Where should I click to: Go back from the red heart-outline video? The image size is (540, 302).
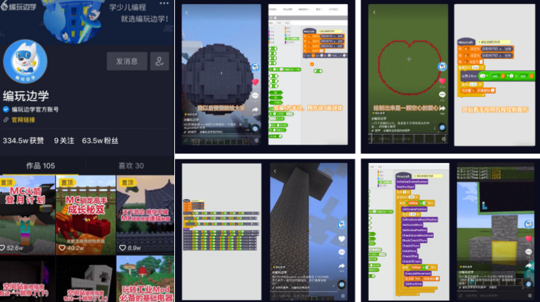(x=374, y=12)
